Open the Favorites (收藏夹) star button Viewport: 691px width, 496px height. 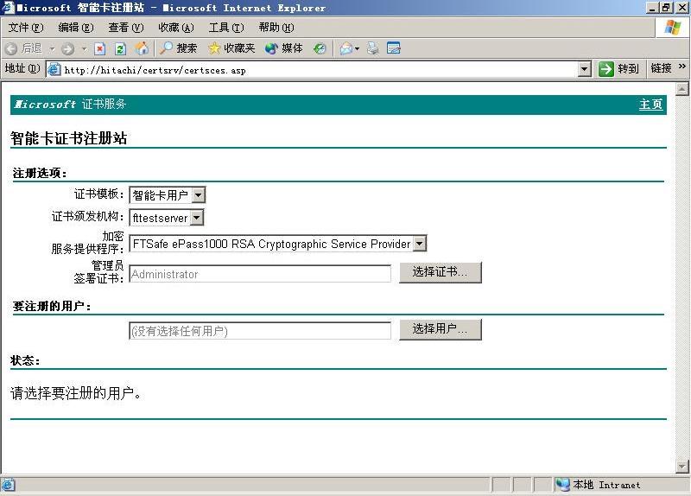[x=231, y=48]
